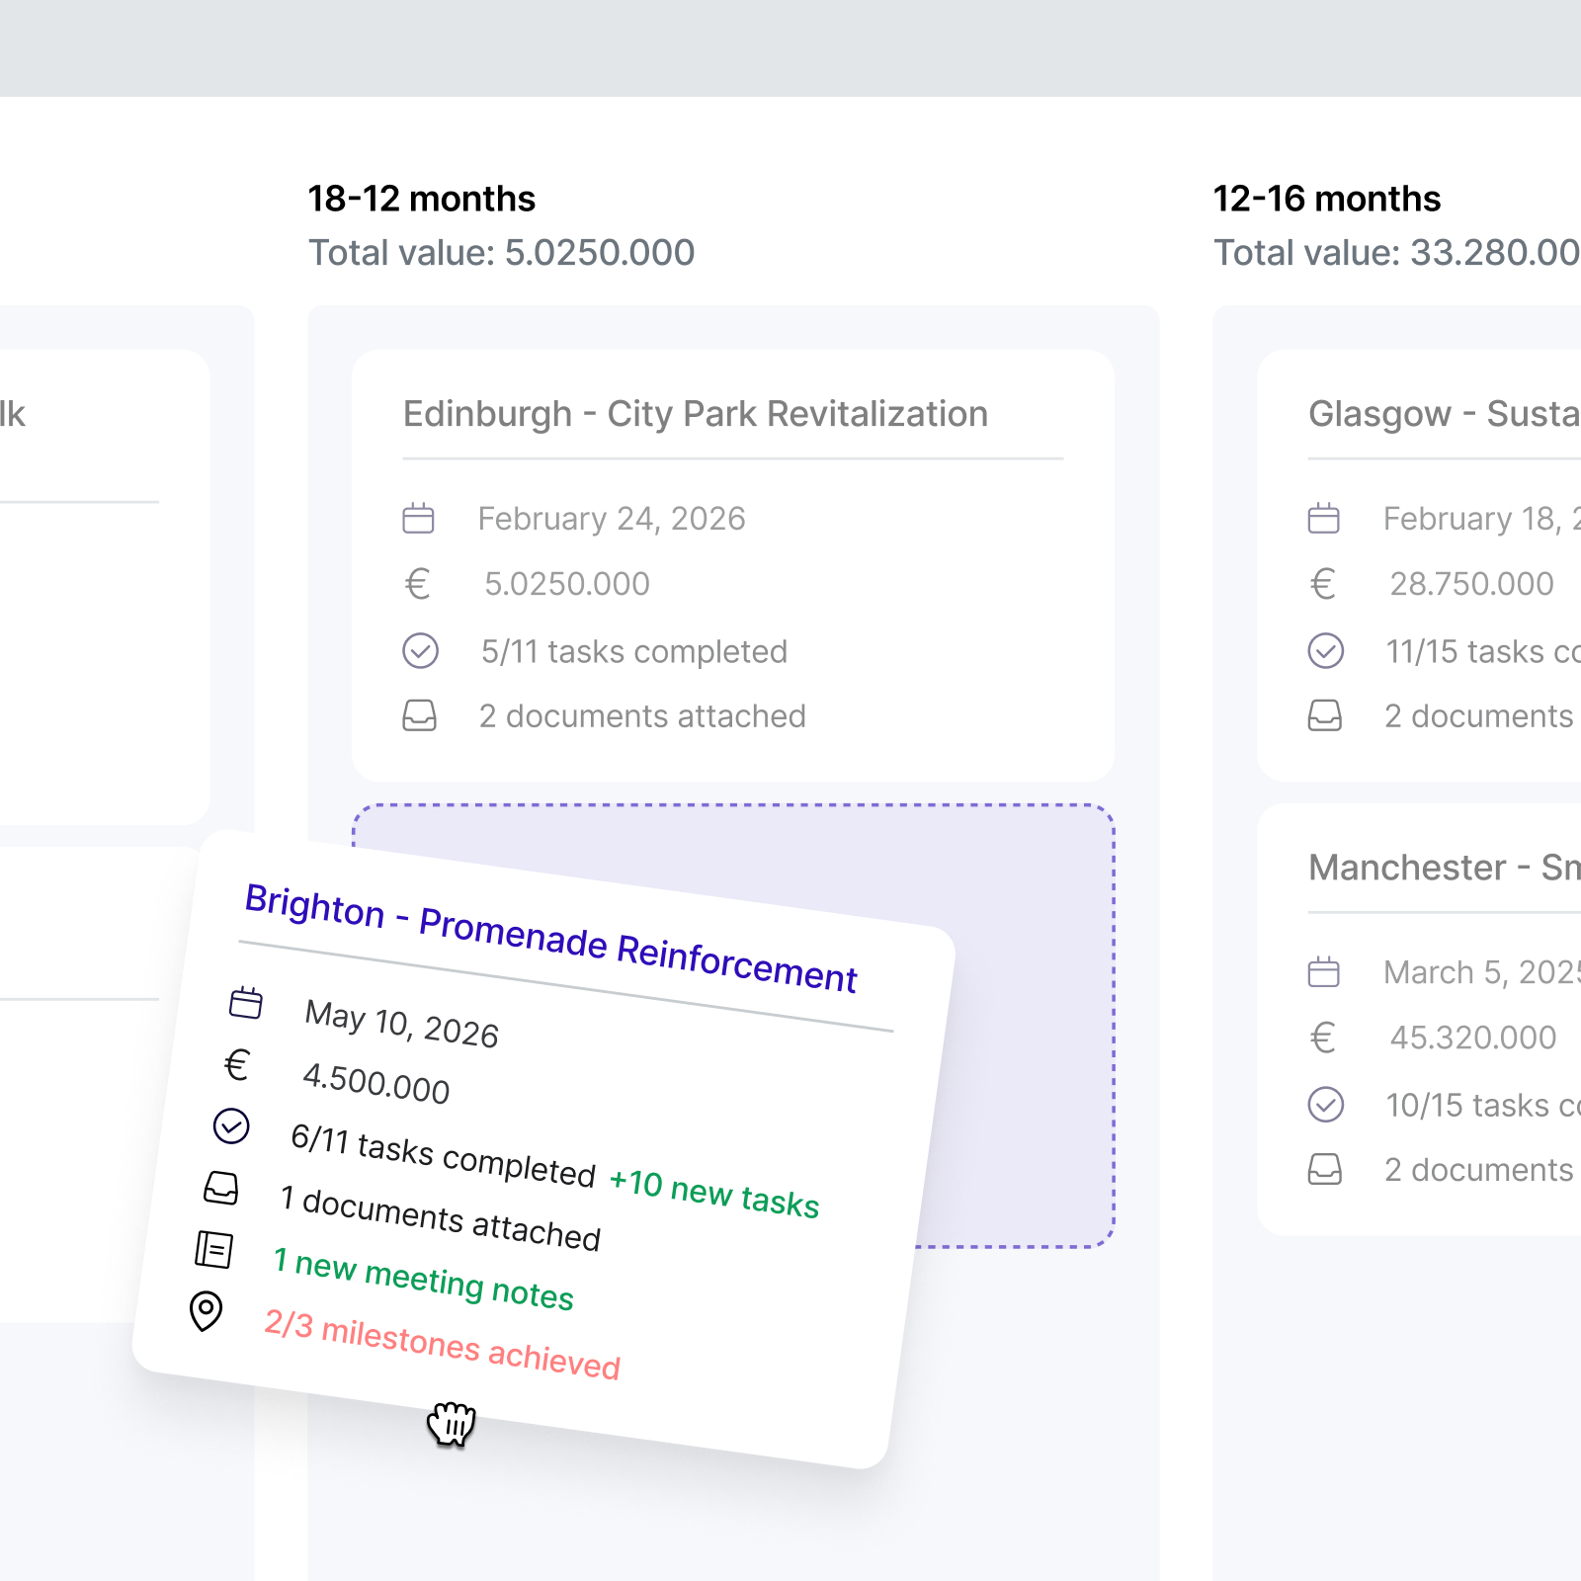Open the Glasgow project card title
This screenshot has width=1581, height=1581.
1445,414
